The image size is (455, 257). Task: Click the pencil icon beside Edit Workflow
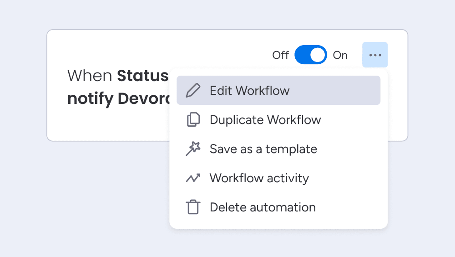click(193, 90)
